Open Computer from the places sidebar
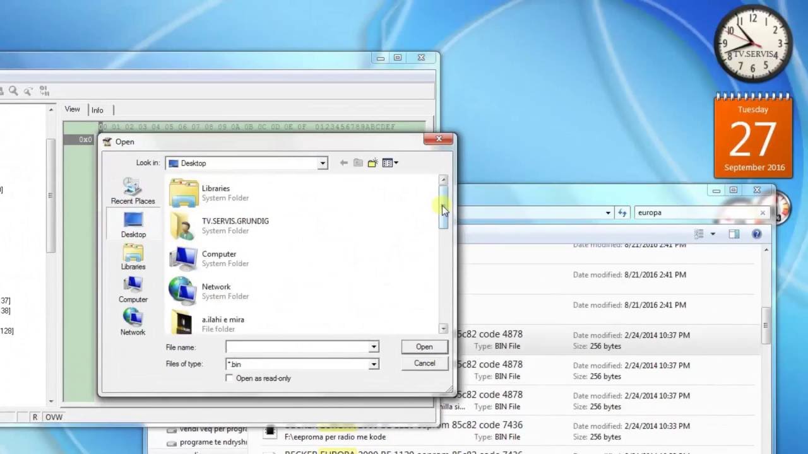The width and height of the screenshot is (808, 454). (133, 290)
